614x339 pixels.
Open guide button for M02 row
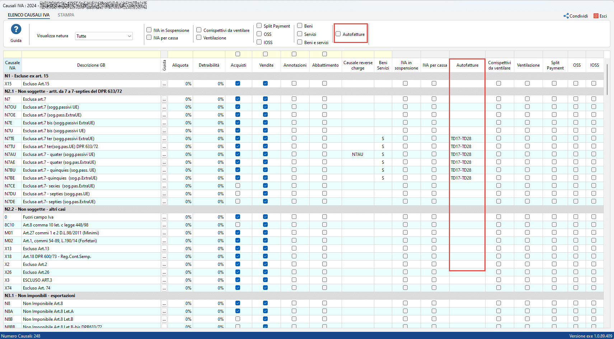click(x=164, y=241)
